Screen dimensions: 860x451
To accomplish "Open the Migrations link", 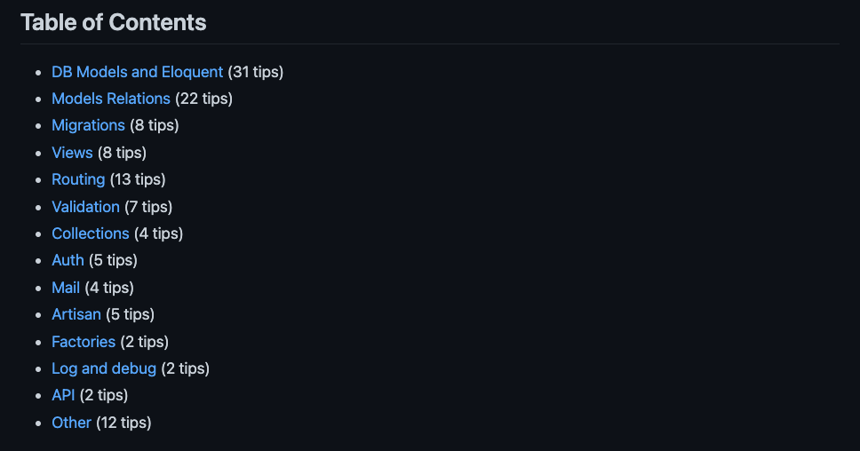I will click(x=88, y=125).
